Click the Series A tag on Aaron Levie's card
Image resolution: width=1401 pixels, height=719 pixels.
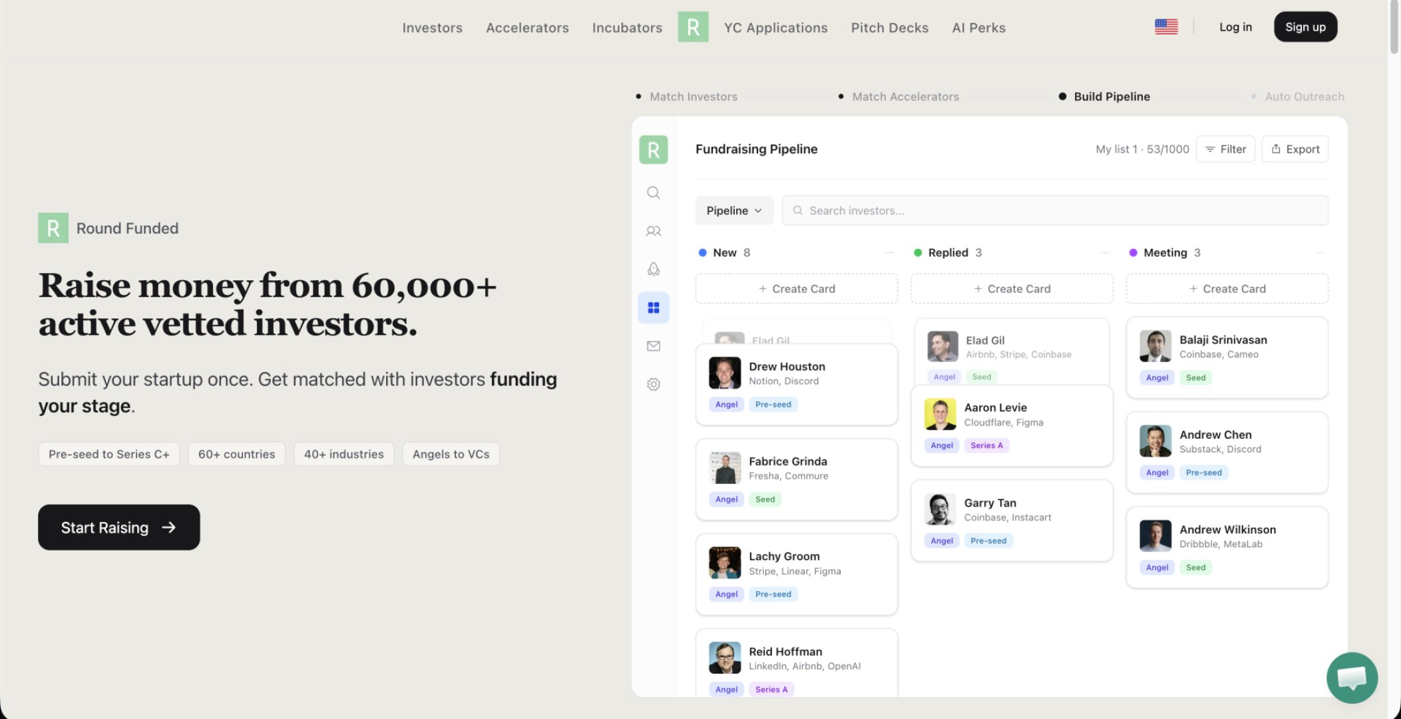coord(986,445)
